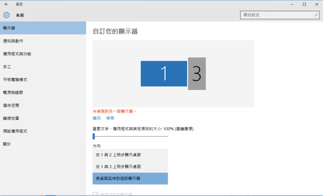Click the search magnifier icon
Screen dimensions: 323x196
tap(316, 15)
